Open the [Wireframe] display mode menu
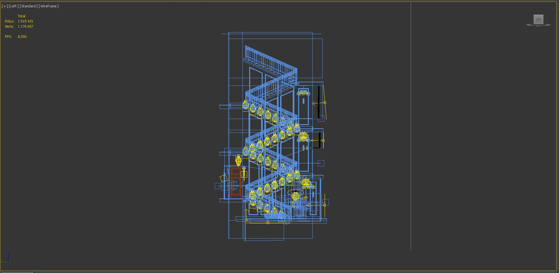This screenshot has height=273, width=559. coord(49,6)
